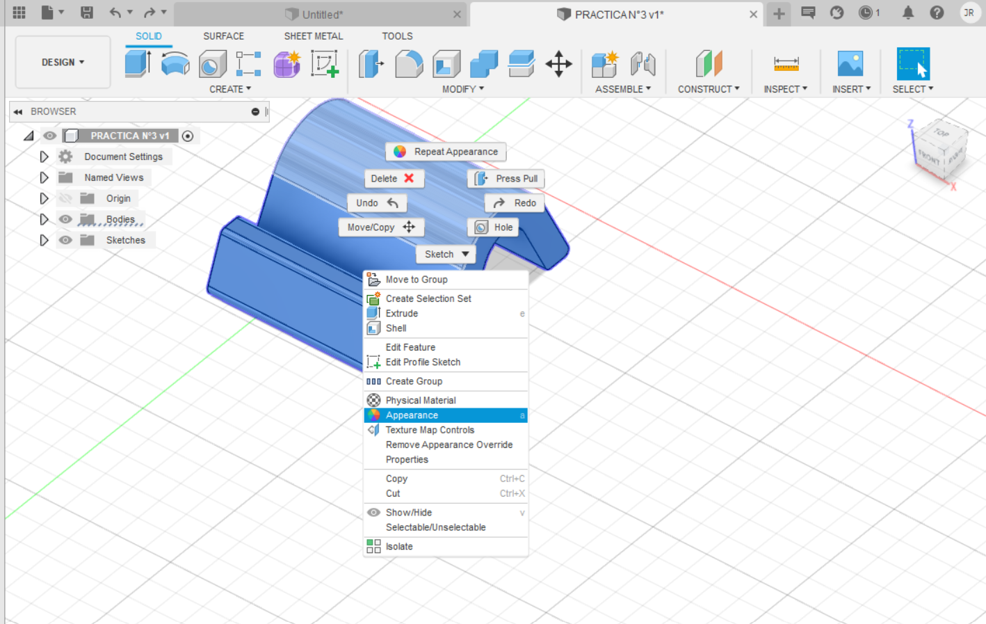Click Move/Copy in the marking menu
Screen dimensions: 986x624
381,227
